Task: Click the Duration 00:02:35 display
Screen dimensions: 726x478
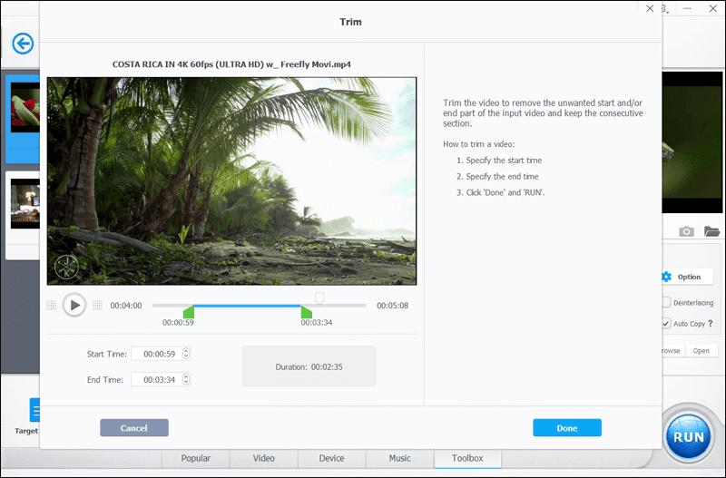Action: (309, 367)
